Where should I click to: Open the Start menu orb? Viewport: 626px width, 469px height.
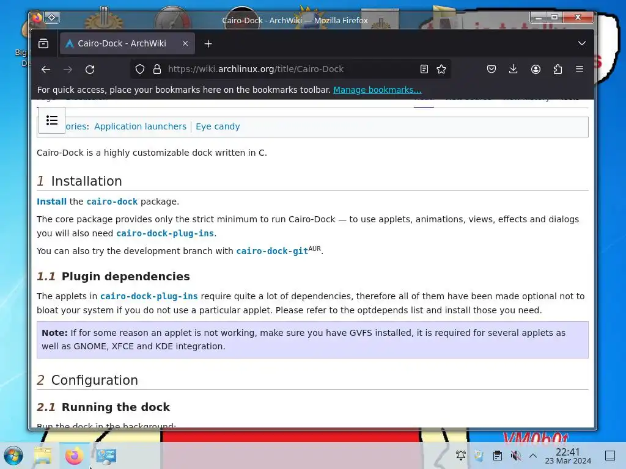tap(13, 456)
